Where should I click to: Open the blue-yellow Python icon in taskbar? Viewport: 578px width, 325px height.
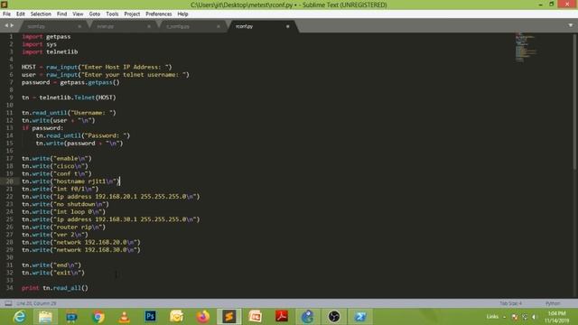307,317
